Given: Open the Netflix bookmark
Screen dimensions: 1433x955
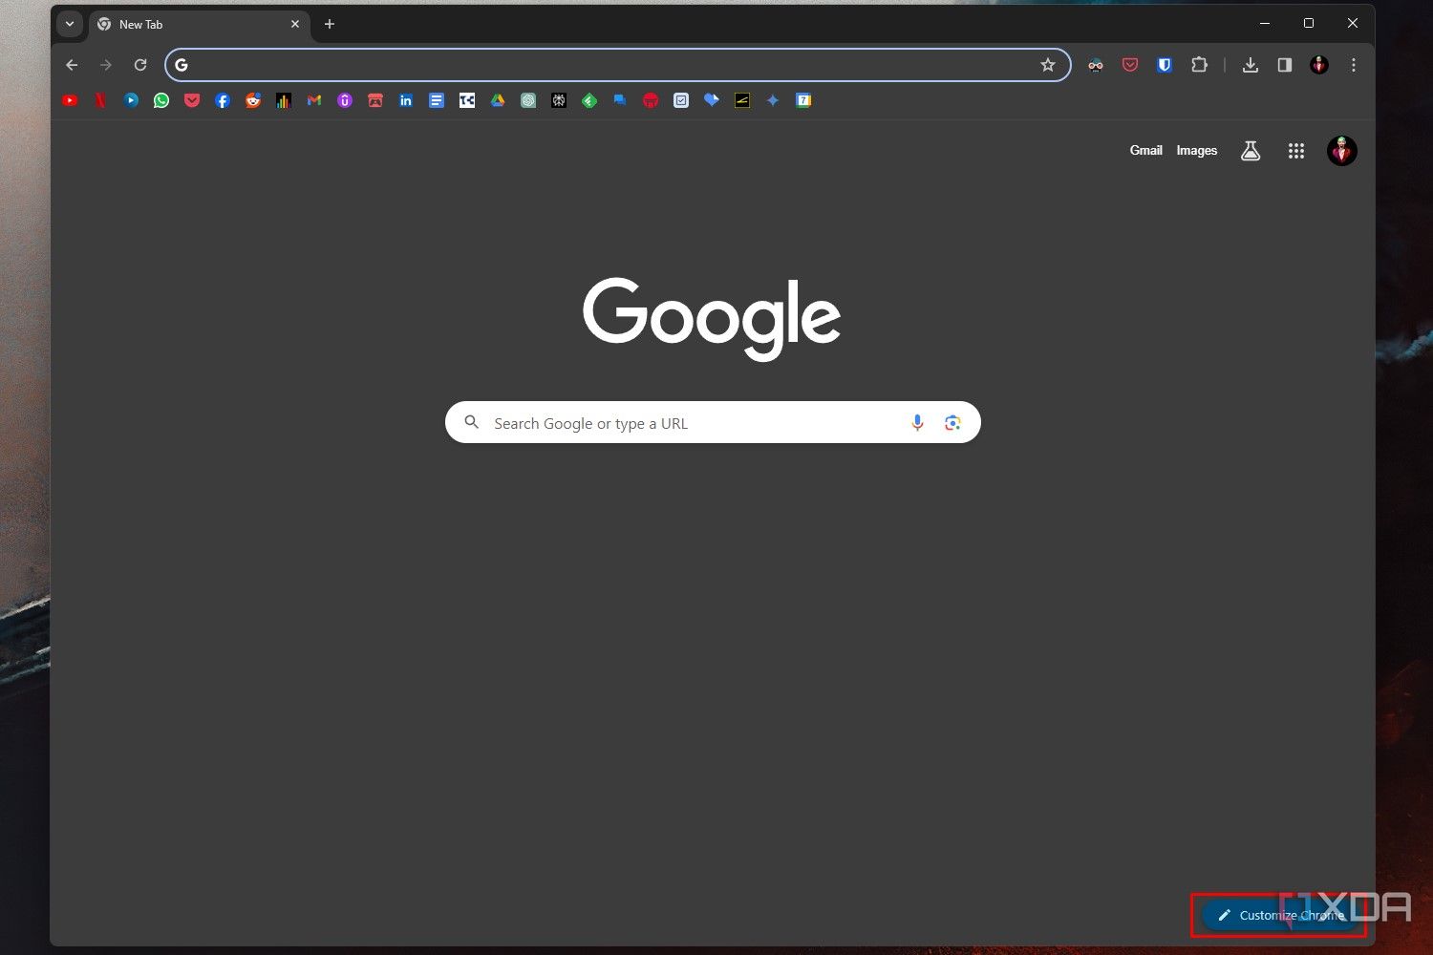Looking at the screenshot, I should (100, 100).
